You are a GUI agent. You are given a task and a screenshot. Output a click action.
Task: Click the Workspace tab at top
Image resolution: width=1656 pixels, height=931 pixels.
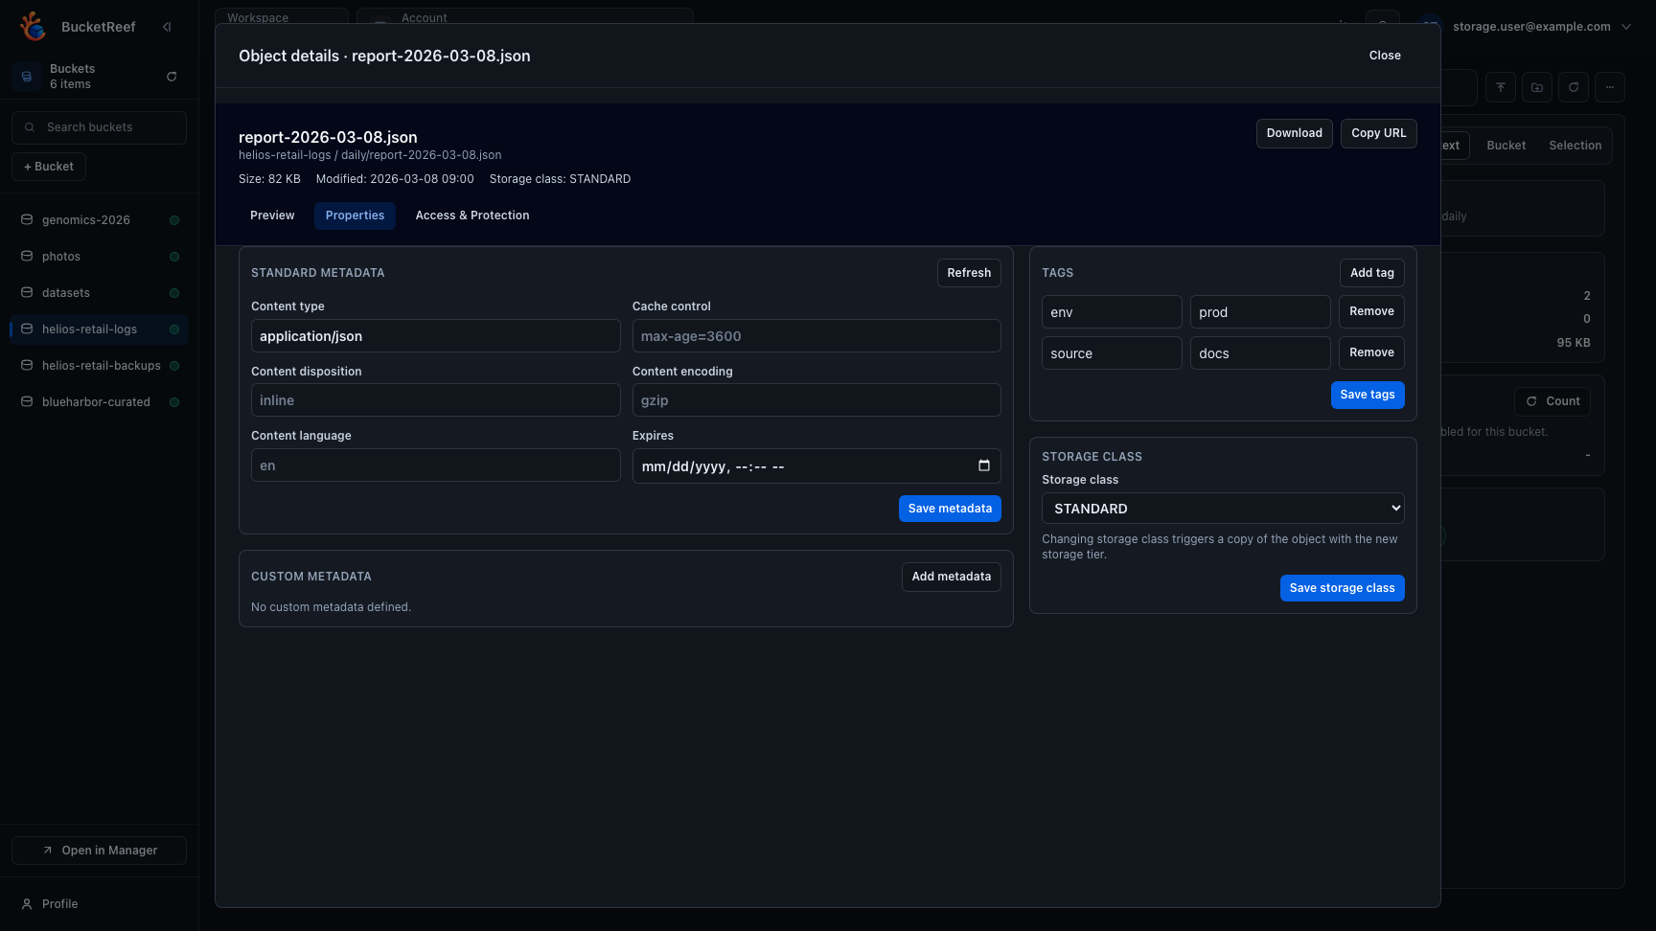click(282, 17)
